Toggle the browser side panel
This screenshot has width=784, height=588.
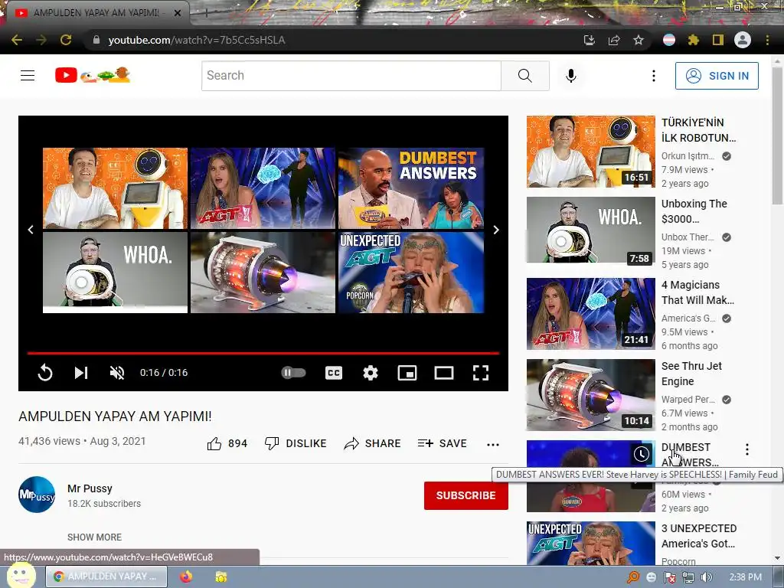[718, 40]
